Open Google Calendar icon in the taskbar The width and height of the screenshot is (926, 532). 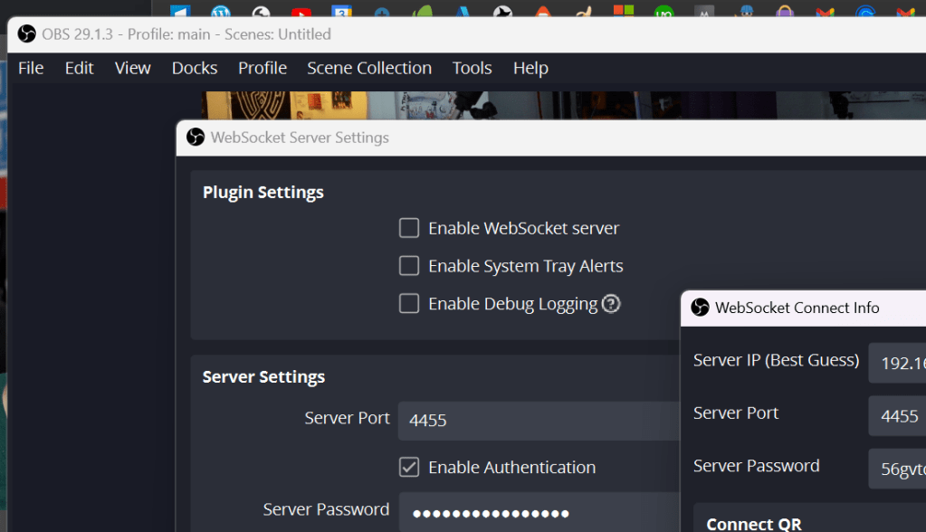[341, 11]
